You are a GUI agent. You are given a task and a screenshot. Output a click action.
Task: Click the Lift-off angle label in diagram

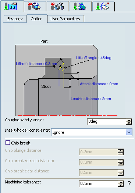[x=93, y=58]
